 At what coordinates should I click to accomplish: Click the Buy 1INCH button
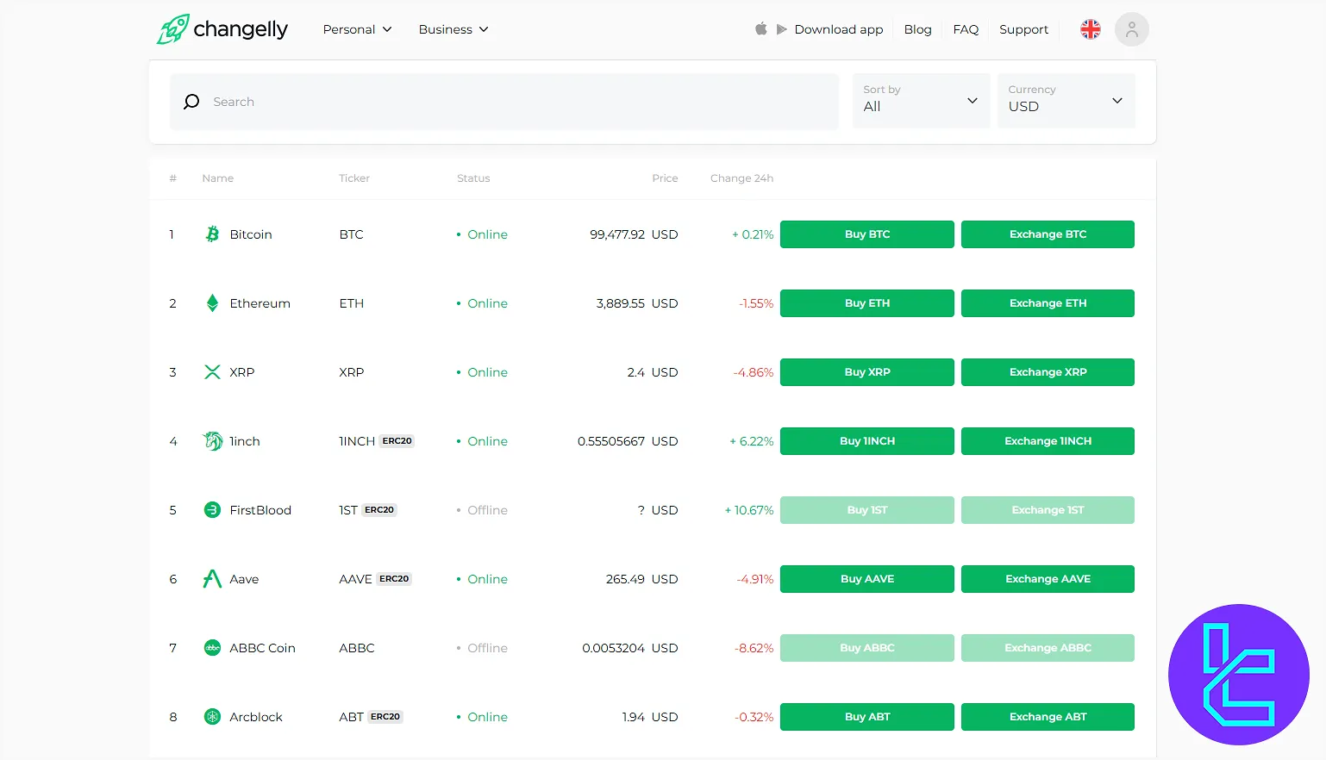(x=867, y=441)
